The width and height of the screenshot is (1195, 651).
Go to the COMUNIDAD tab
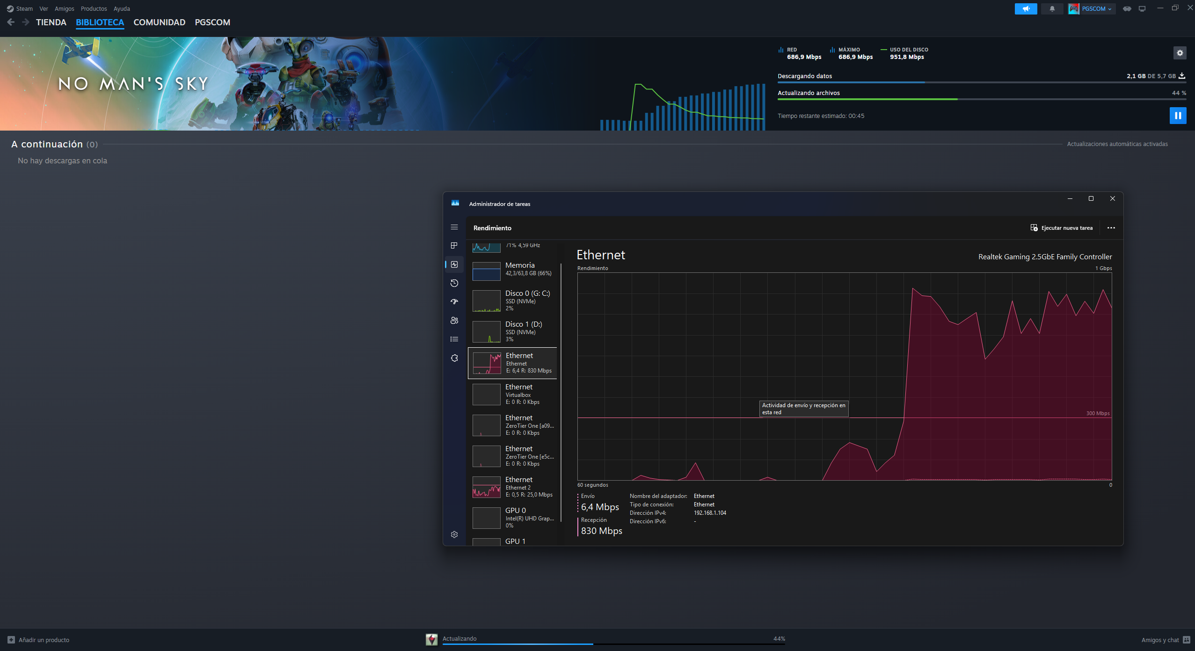coord(159,22)
